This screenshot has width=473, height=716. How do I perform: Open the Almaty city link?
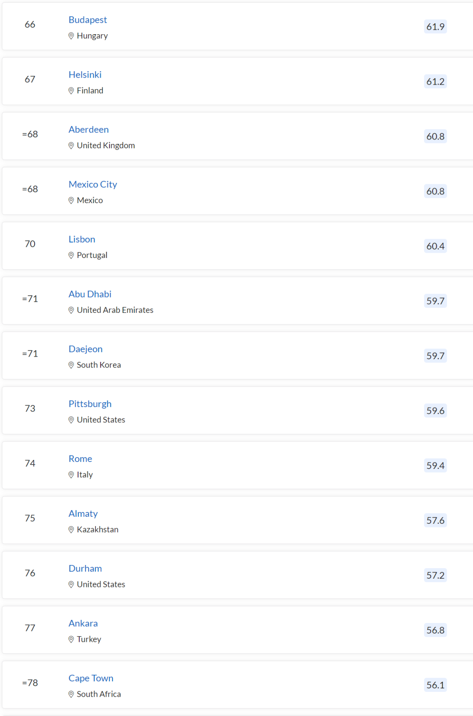83,513
